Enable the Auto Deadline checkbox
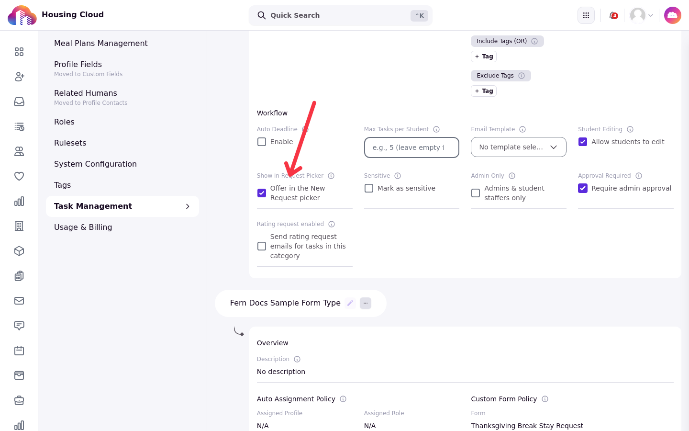The height and width of the screenshot is (431, 689). tap(262, 142)
